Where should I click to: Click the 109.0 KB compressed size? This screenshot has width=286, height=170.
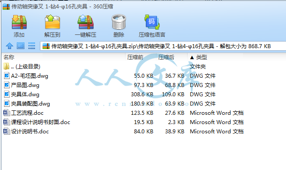pos(173,94)
